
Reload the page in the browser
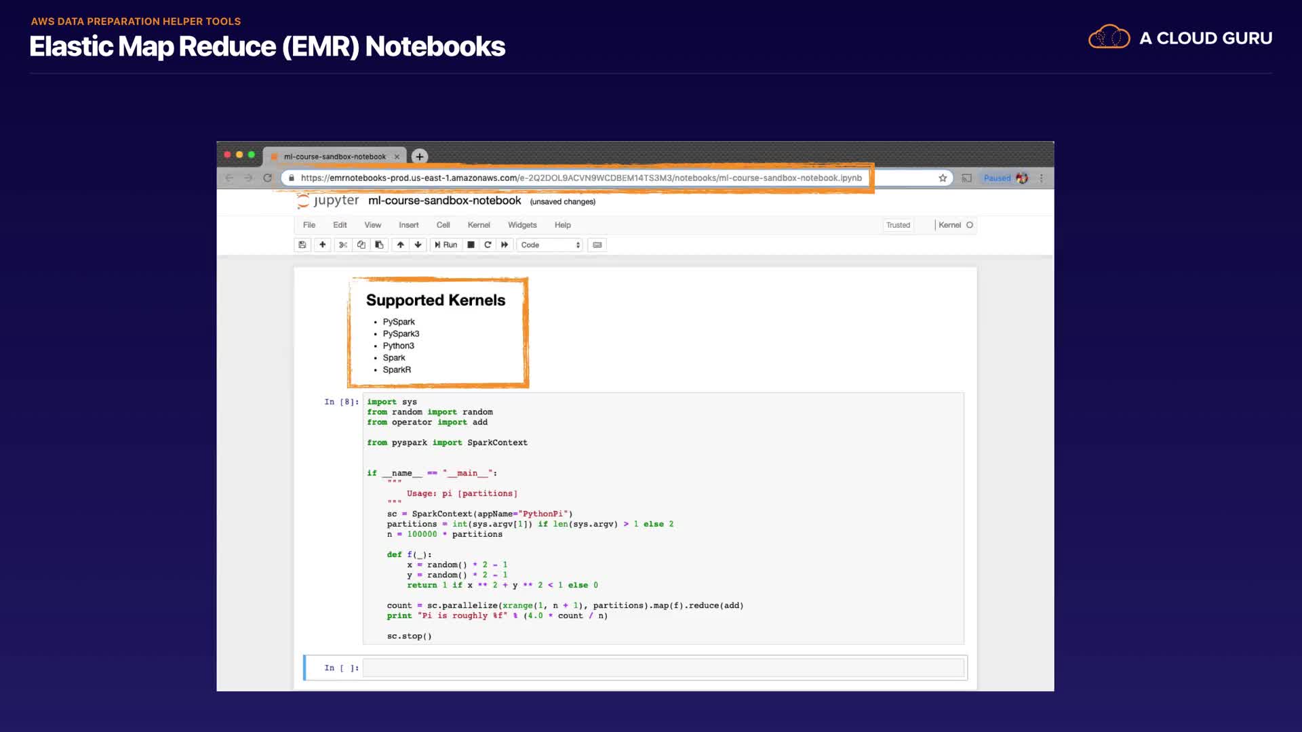point(268,178)
